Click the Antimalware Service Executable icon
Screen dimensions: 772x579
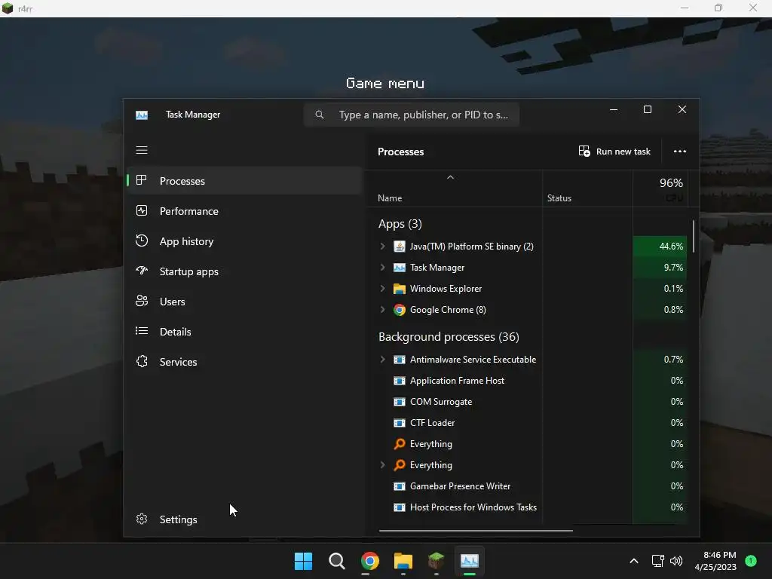(x=400, y=360)
